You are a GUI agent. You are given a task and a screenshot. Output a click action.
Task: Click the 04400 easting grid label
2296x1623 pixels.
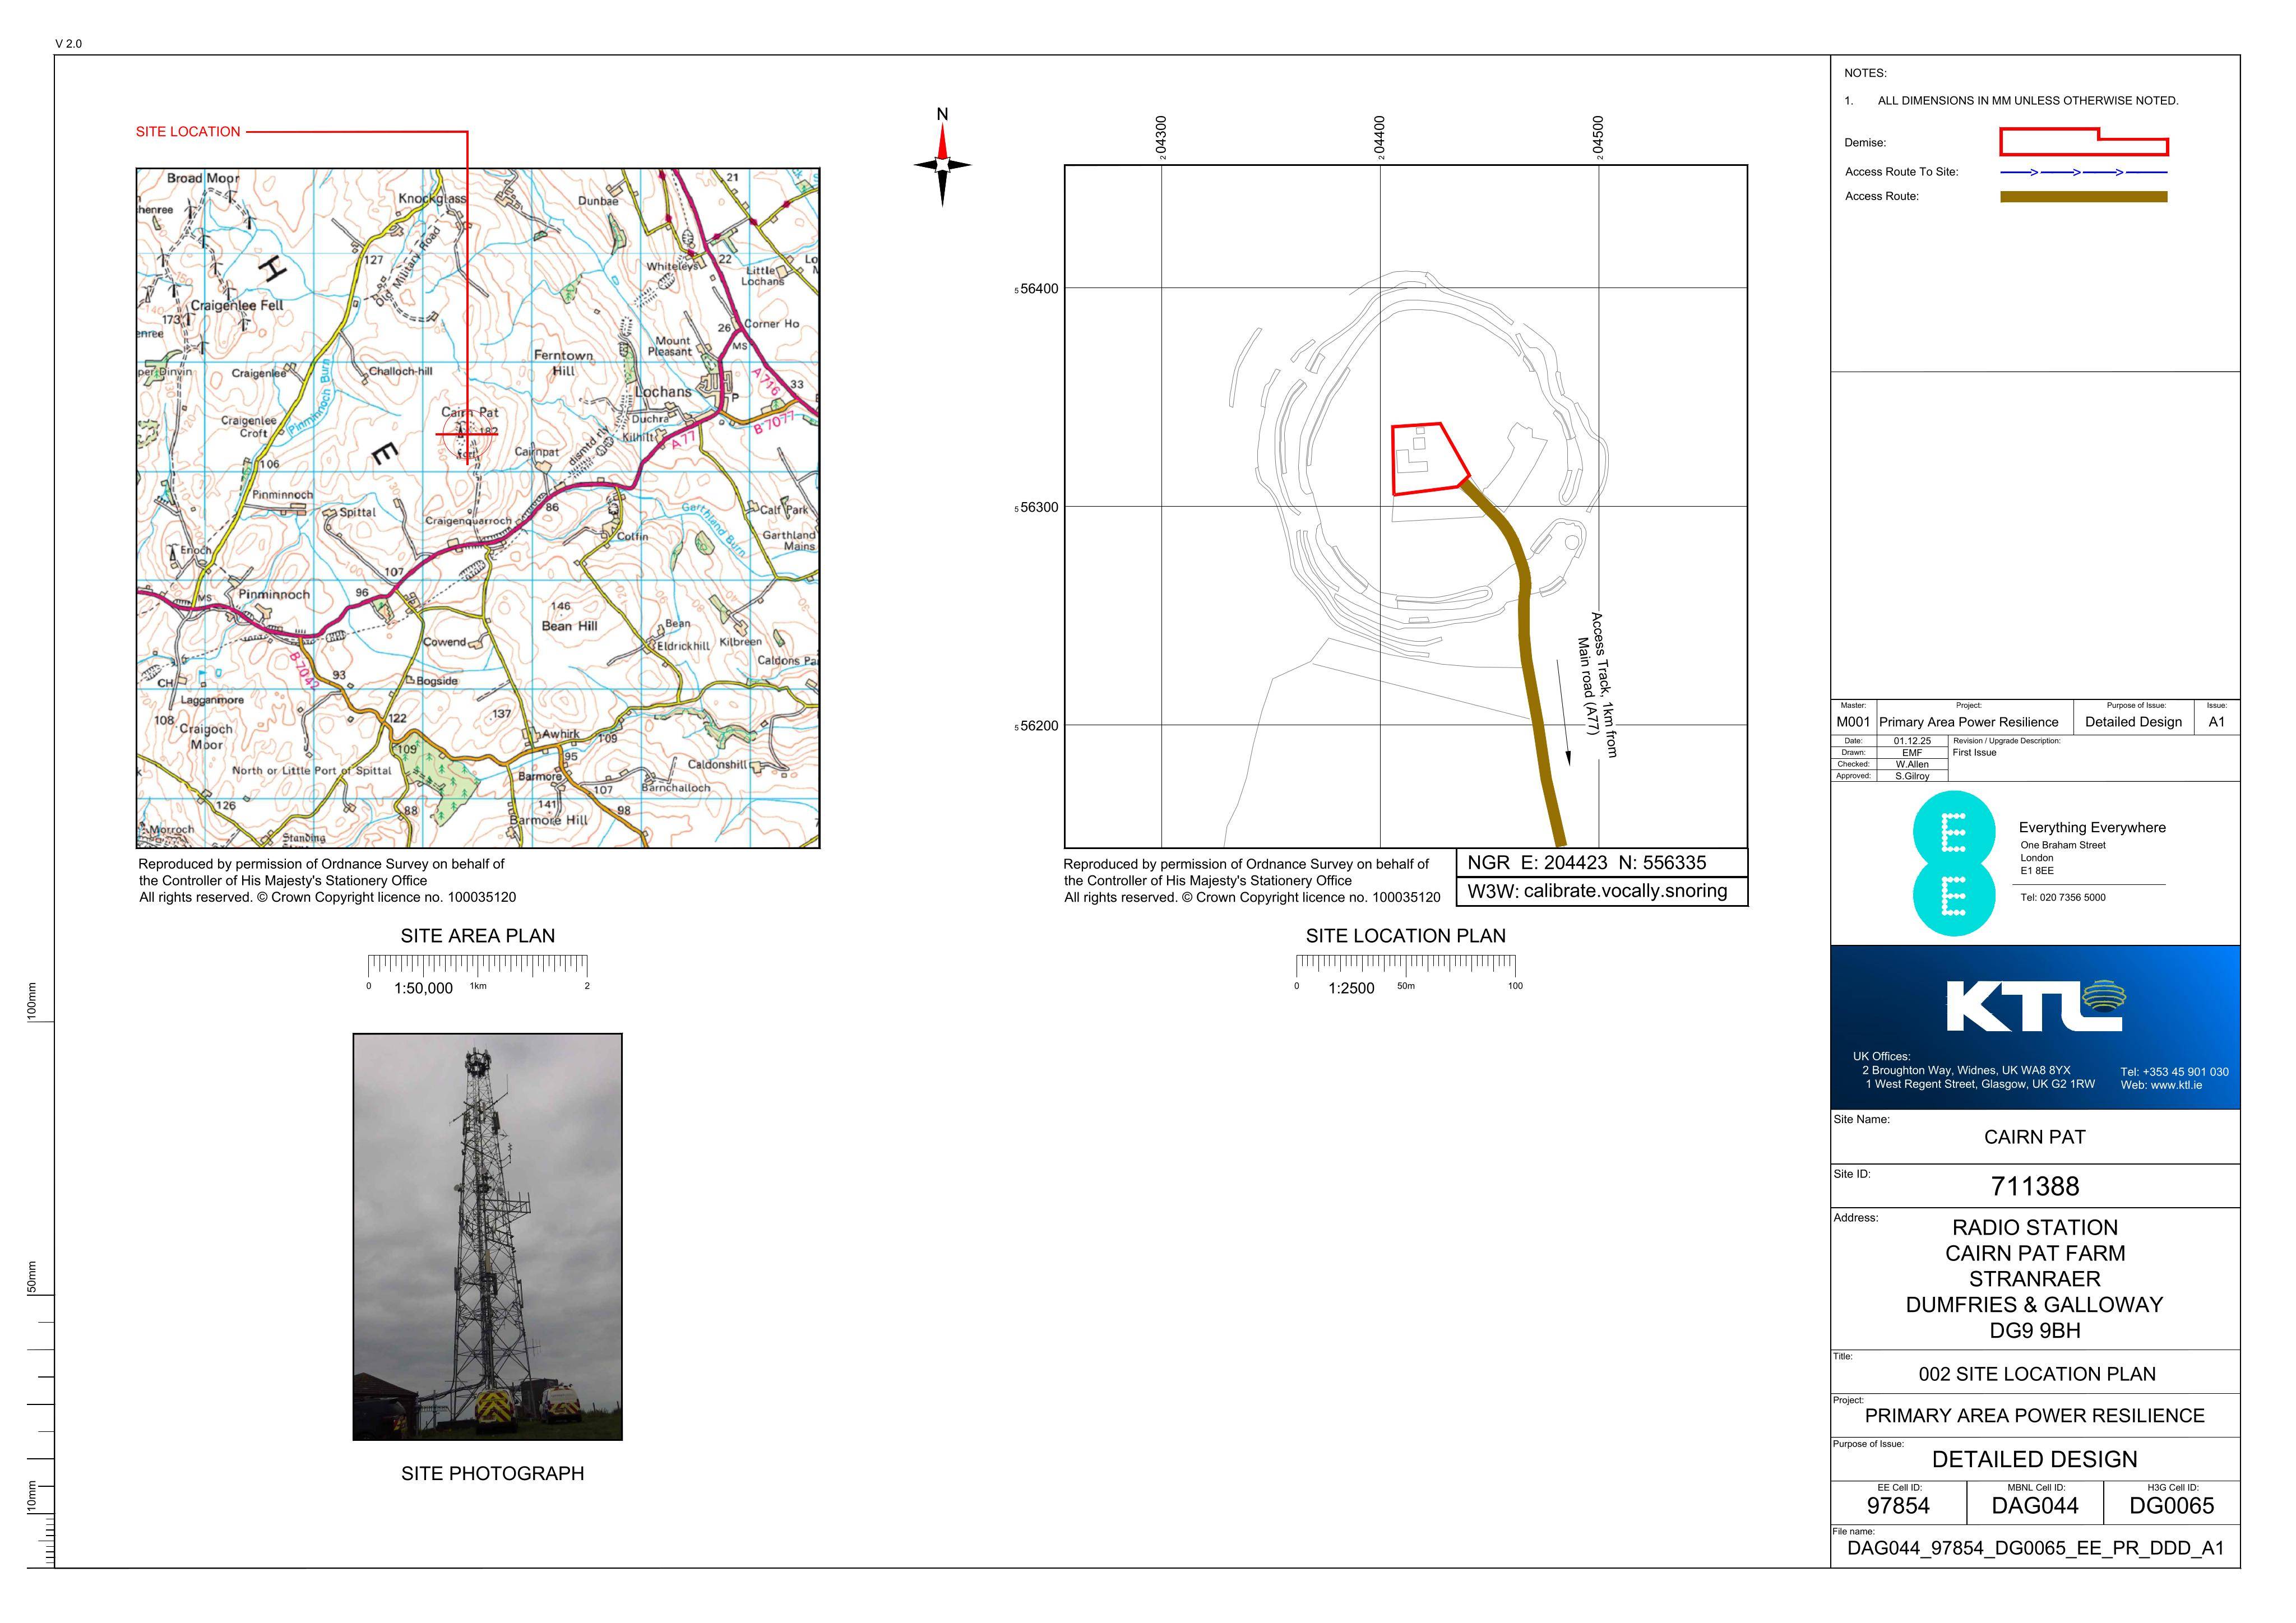point(1380,137)
